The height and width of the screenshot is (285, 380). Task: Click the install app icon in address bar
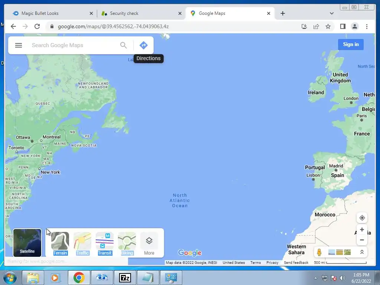click(x=304, y=26)
